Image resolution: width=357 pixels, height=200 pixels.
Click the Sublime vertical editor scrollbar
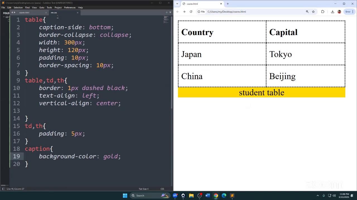[172, 62]
